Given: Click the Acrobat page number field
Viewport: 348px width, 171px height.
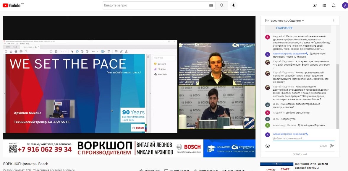Looking at the screenshot, I should pyautogui.click(x=61, y=51).
